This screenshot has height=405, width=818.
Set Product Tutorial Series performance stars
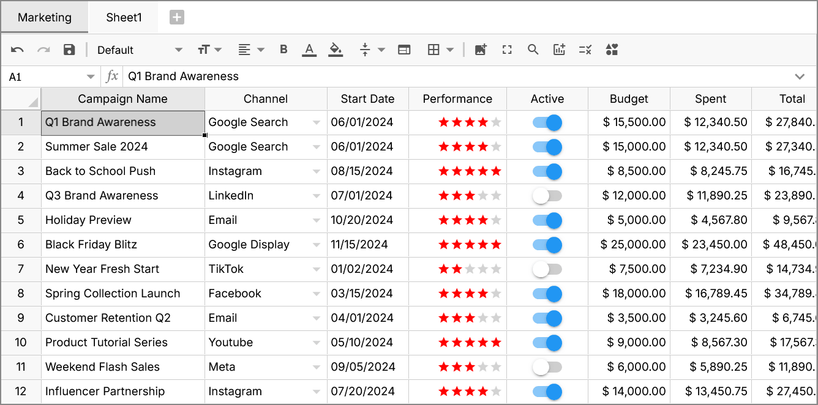pos(470,343)
